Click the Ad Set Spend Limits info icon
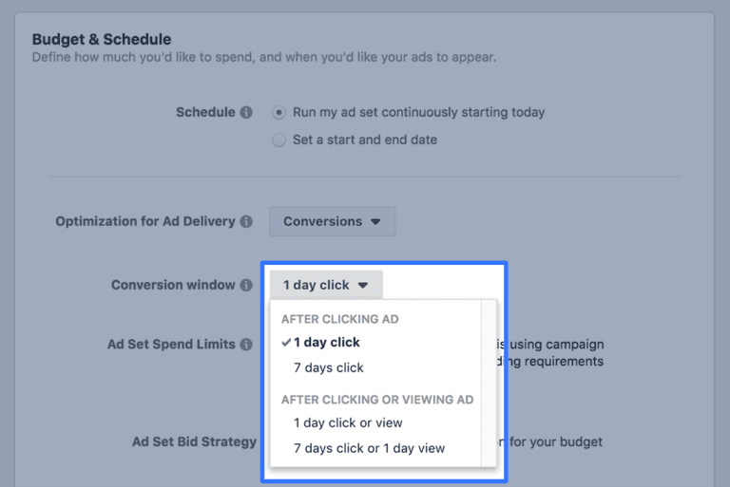The image size is (730, 487). click(x=246, y=345)
